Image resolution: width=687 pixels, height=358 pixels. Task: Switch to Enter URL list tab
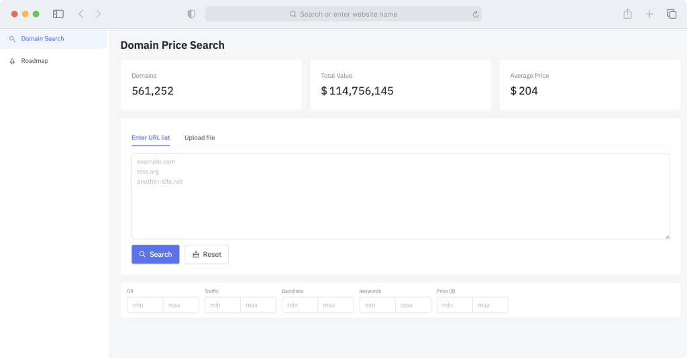[151, 137]
